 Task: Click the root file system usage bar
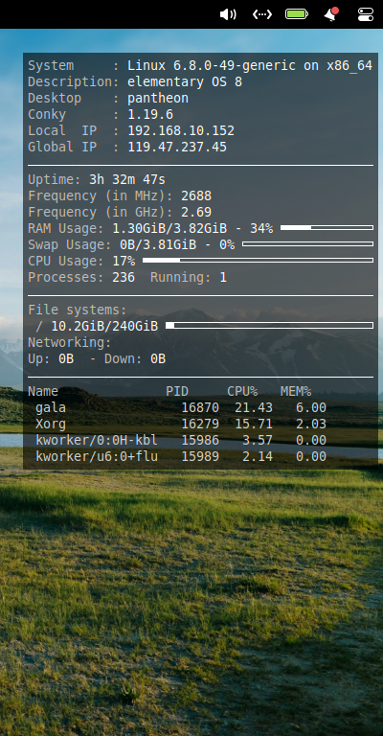point(270,325)
